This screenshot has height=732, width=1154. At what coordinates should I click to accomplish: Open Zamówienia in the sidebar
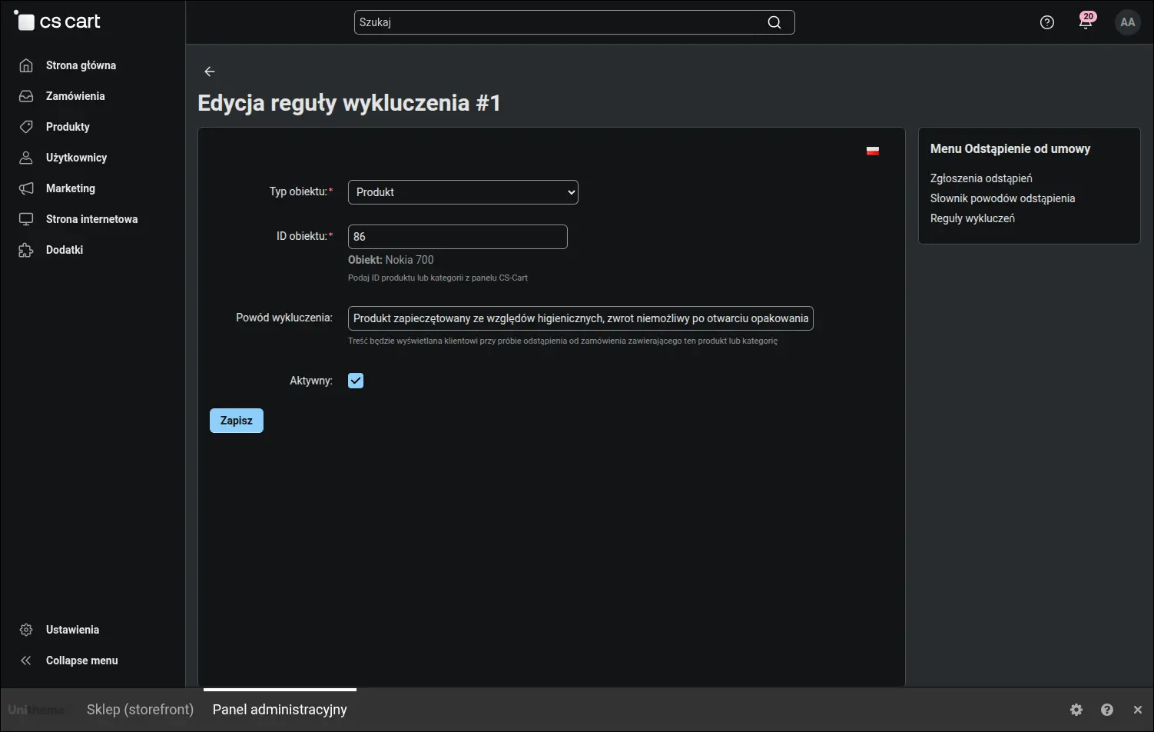[x=75, y=96]
